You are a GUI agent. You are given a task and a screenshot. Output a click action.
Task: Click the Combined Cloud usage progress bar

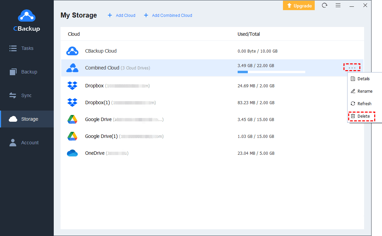[x=271, y=72]
